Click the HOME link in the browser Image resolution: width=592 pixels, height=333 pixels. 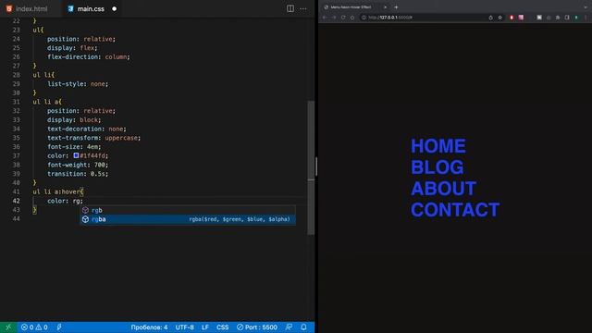tap(438, 146)
